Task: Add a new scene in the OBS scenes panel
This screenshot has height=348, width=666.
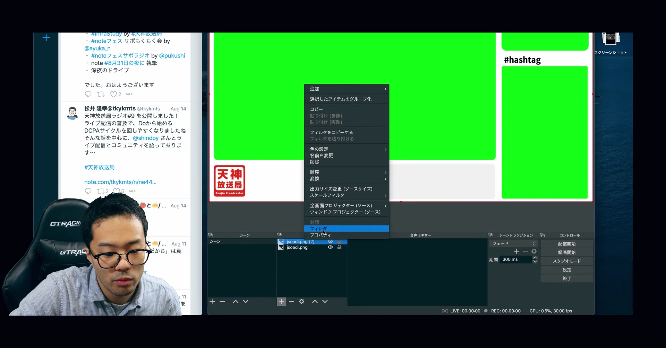Action: coord(212,302)
